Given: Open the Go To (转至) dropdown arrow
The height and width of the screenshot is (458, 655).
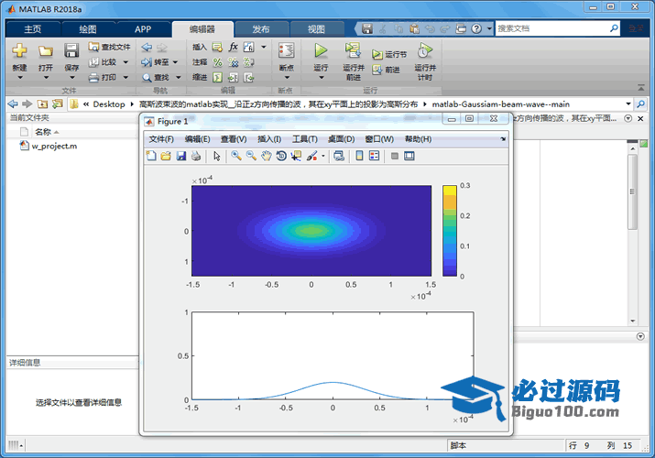Looking at the screenshot, I should (176, 62).
